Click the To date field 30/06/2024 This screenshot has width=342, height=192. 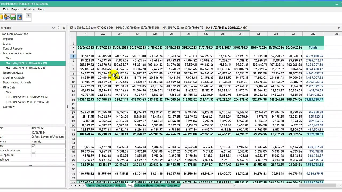pos(48,133)
